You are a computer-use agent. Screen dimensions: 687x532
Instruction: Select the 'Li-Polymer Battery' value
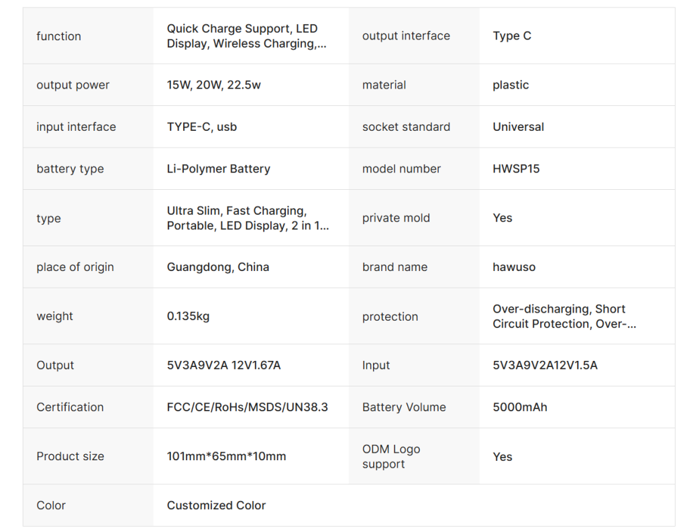pos(219,168)
